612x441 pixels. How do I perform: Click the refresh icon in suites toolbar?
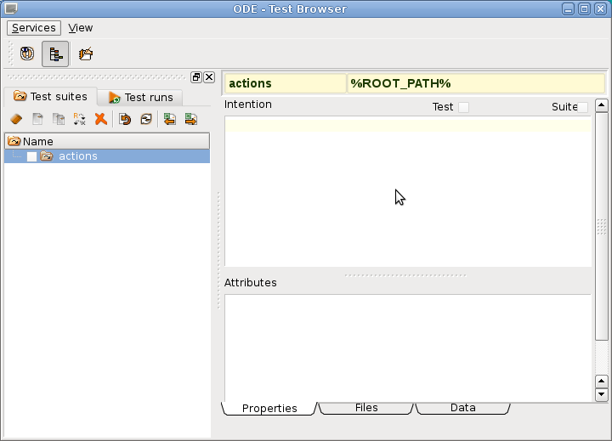pos(146,120)
